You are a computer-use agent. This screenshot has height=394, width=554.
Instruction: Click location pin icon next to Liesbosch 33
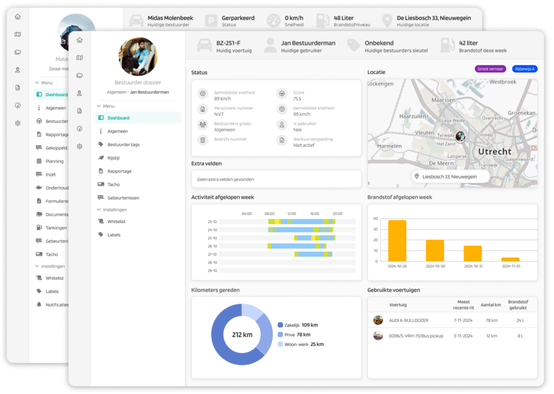[x=417, y=176]
